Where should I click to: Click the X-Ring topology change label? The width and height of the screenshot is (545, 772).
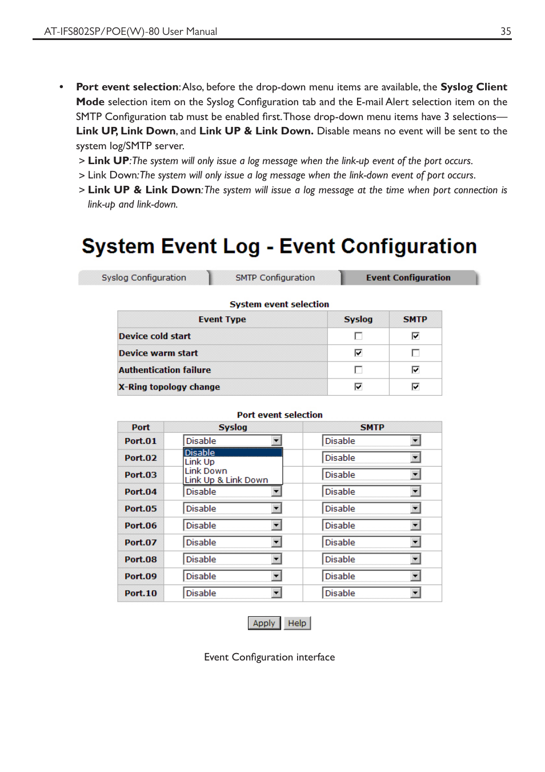tap(169, 387)
